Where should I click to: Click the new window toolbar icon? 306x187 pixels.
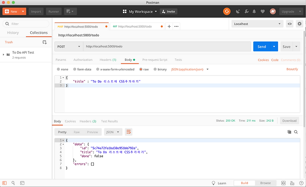point(70,11)
